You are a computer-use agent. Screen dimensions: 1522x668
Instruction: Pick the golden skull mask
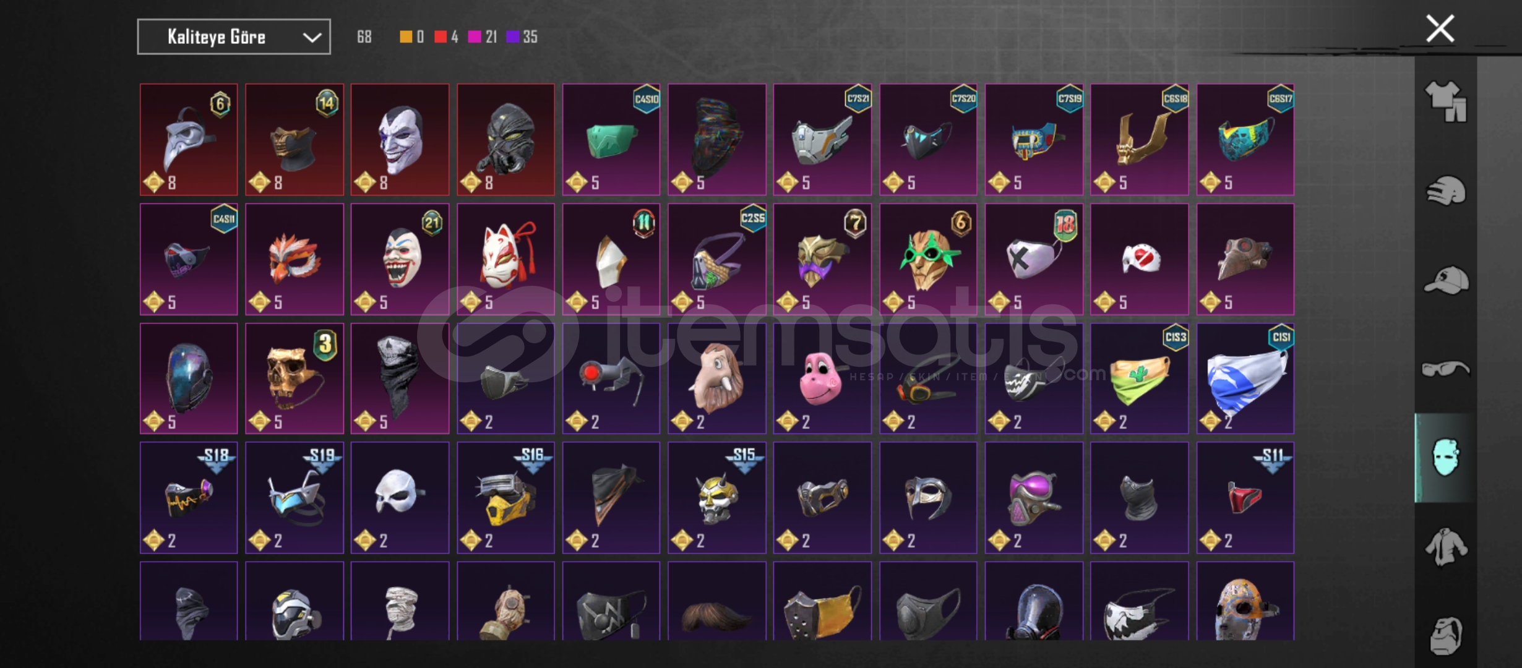pyautogui.click(x=295, y=379)
